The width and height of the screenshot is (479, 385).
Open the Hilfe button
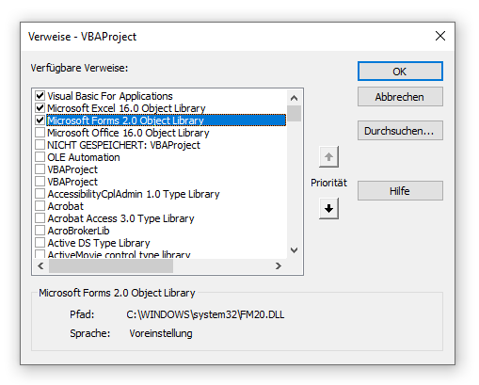point(400,190)
